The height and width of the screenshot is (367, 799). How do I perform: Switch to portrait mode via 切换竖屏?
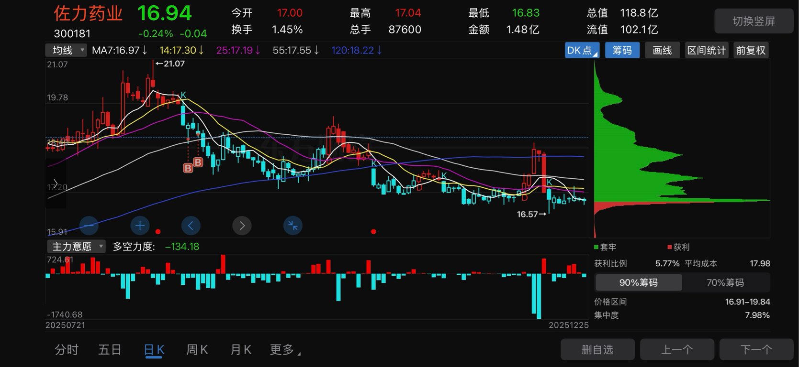click(x=754, y=21)
